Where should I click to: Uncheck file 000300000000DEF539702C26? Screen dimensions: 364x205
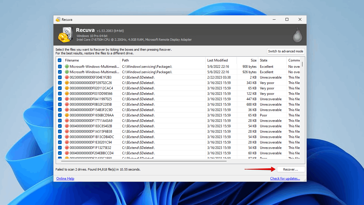[60, 83]
